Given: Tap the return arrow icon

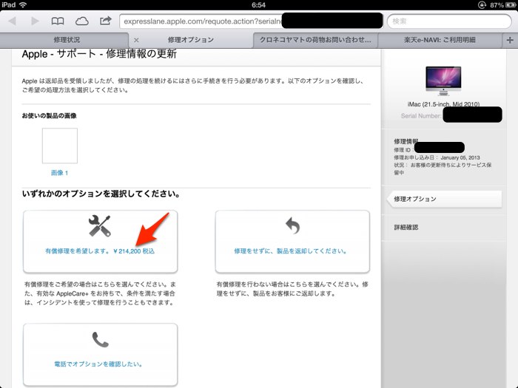Looking at the screenshot, I should (x=293, y=225).
